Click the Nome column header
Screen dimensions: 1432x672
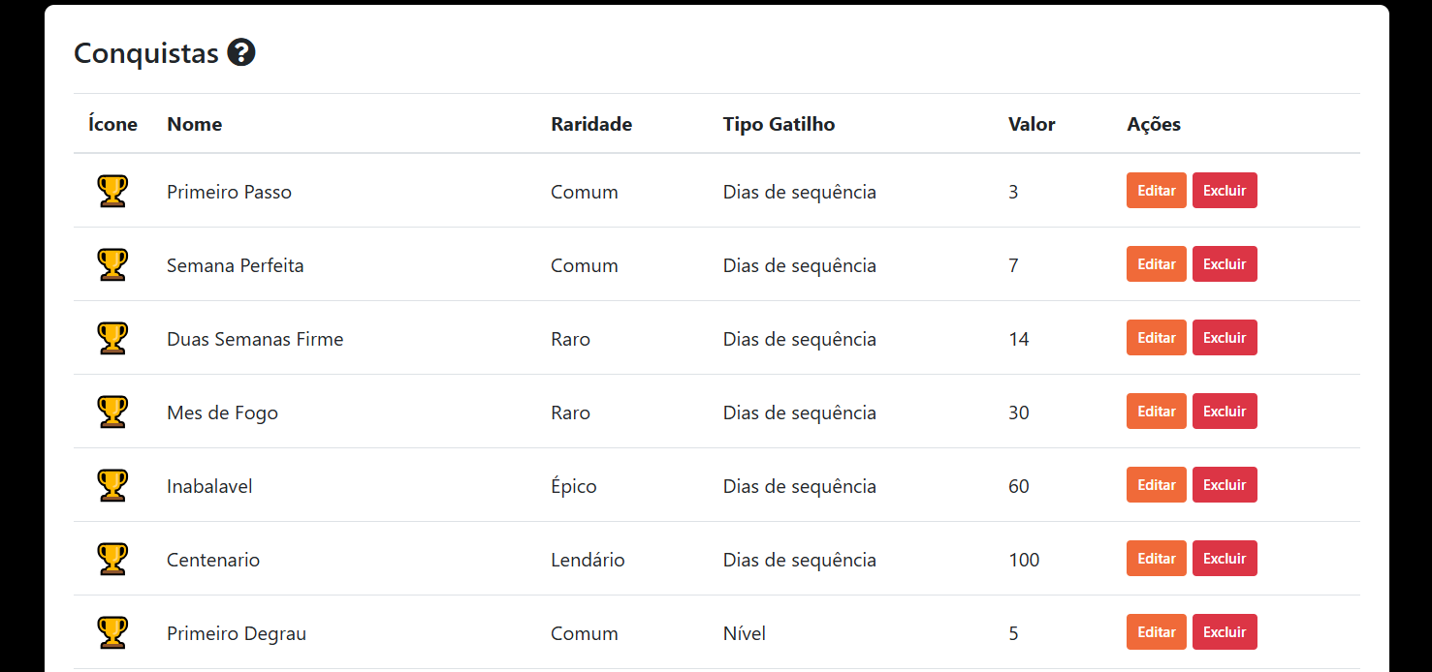point(194,124)
